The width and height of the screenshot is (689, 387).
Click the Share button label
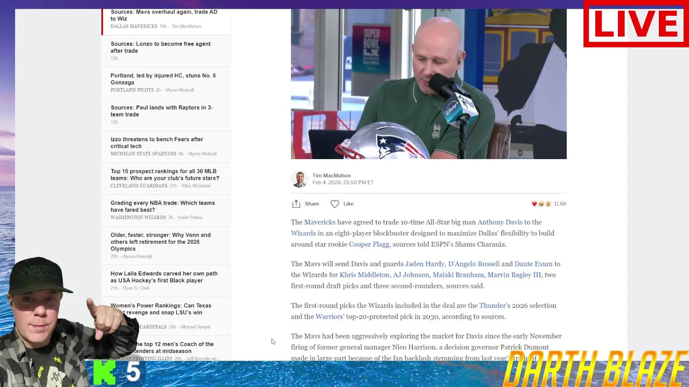pyautogui.click(x=312, y=204)
